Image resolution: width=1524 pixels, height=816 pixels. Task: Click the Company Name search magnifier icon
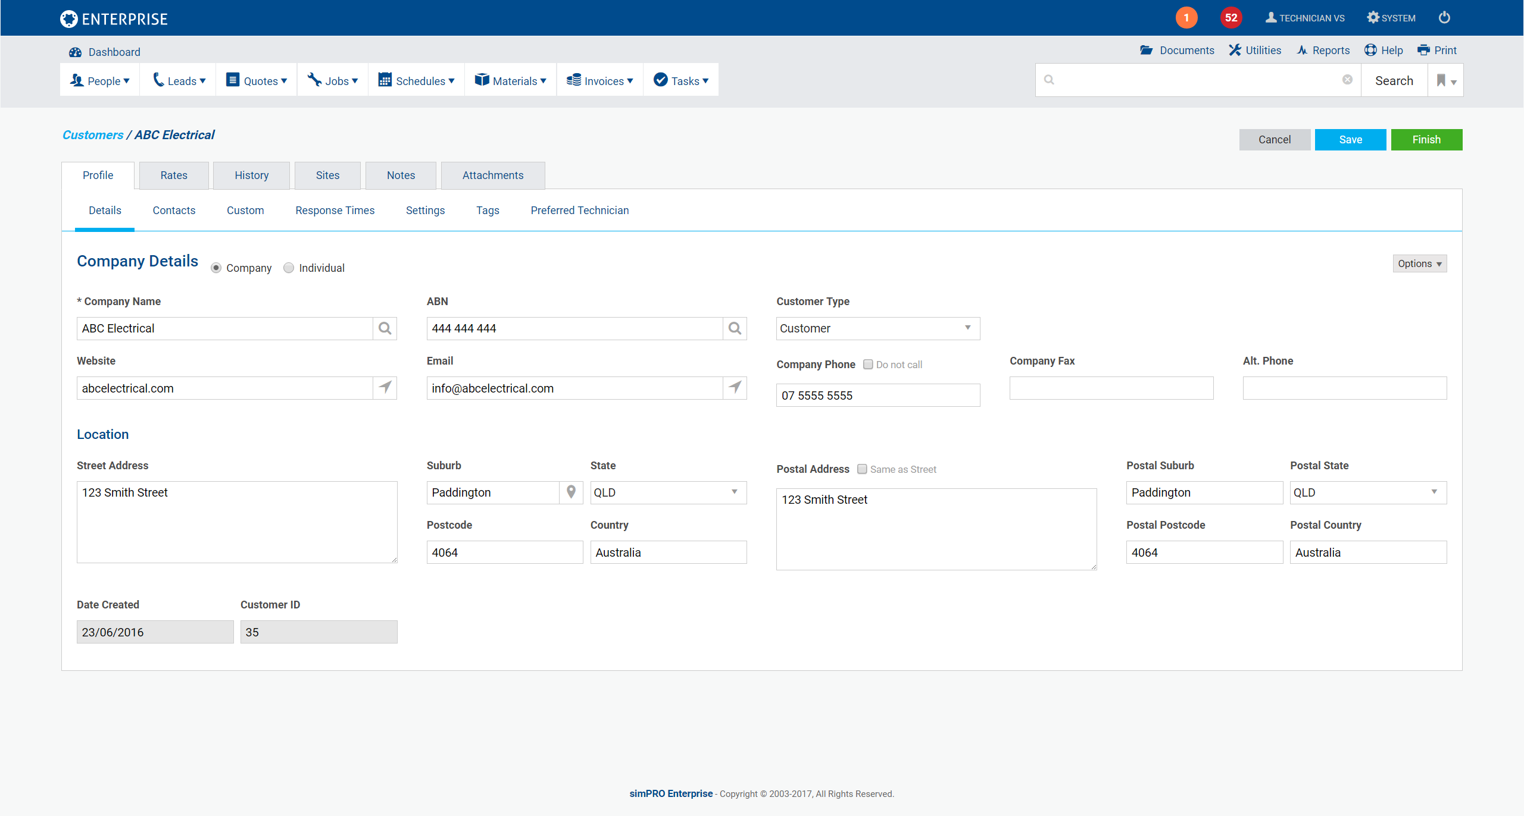pos(385,328)
